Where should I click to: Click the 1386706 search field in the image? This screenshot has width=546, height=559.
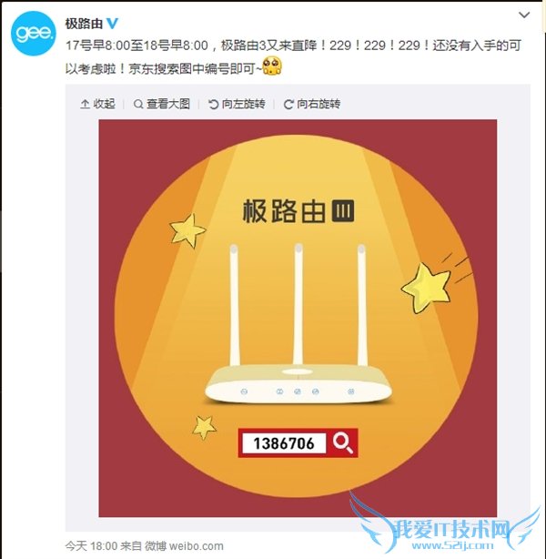tap(284, 443)
